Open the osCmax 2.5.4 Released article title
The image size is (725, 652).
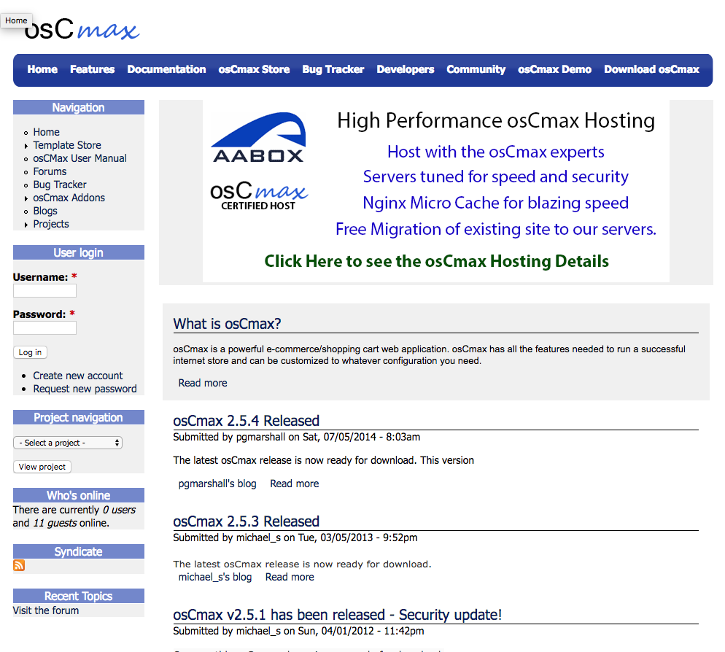(x=247, y=421)
